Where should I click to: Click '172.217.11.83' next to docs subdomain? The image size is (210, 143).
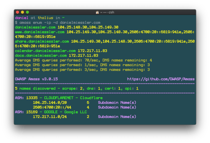pyautogui.click(x=83, y=56)
